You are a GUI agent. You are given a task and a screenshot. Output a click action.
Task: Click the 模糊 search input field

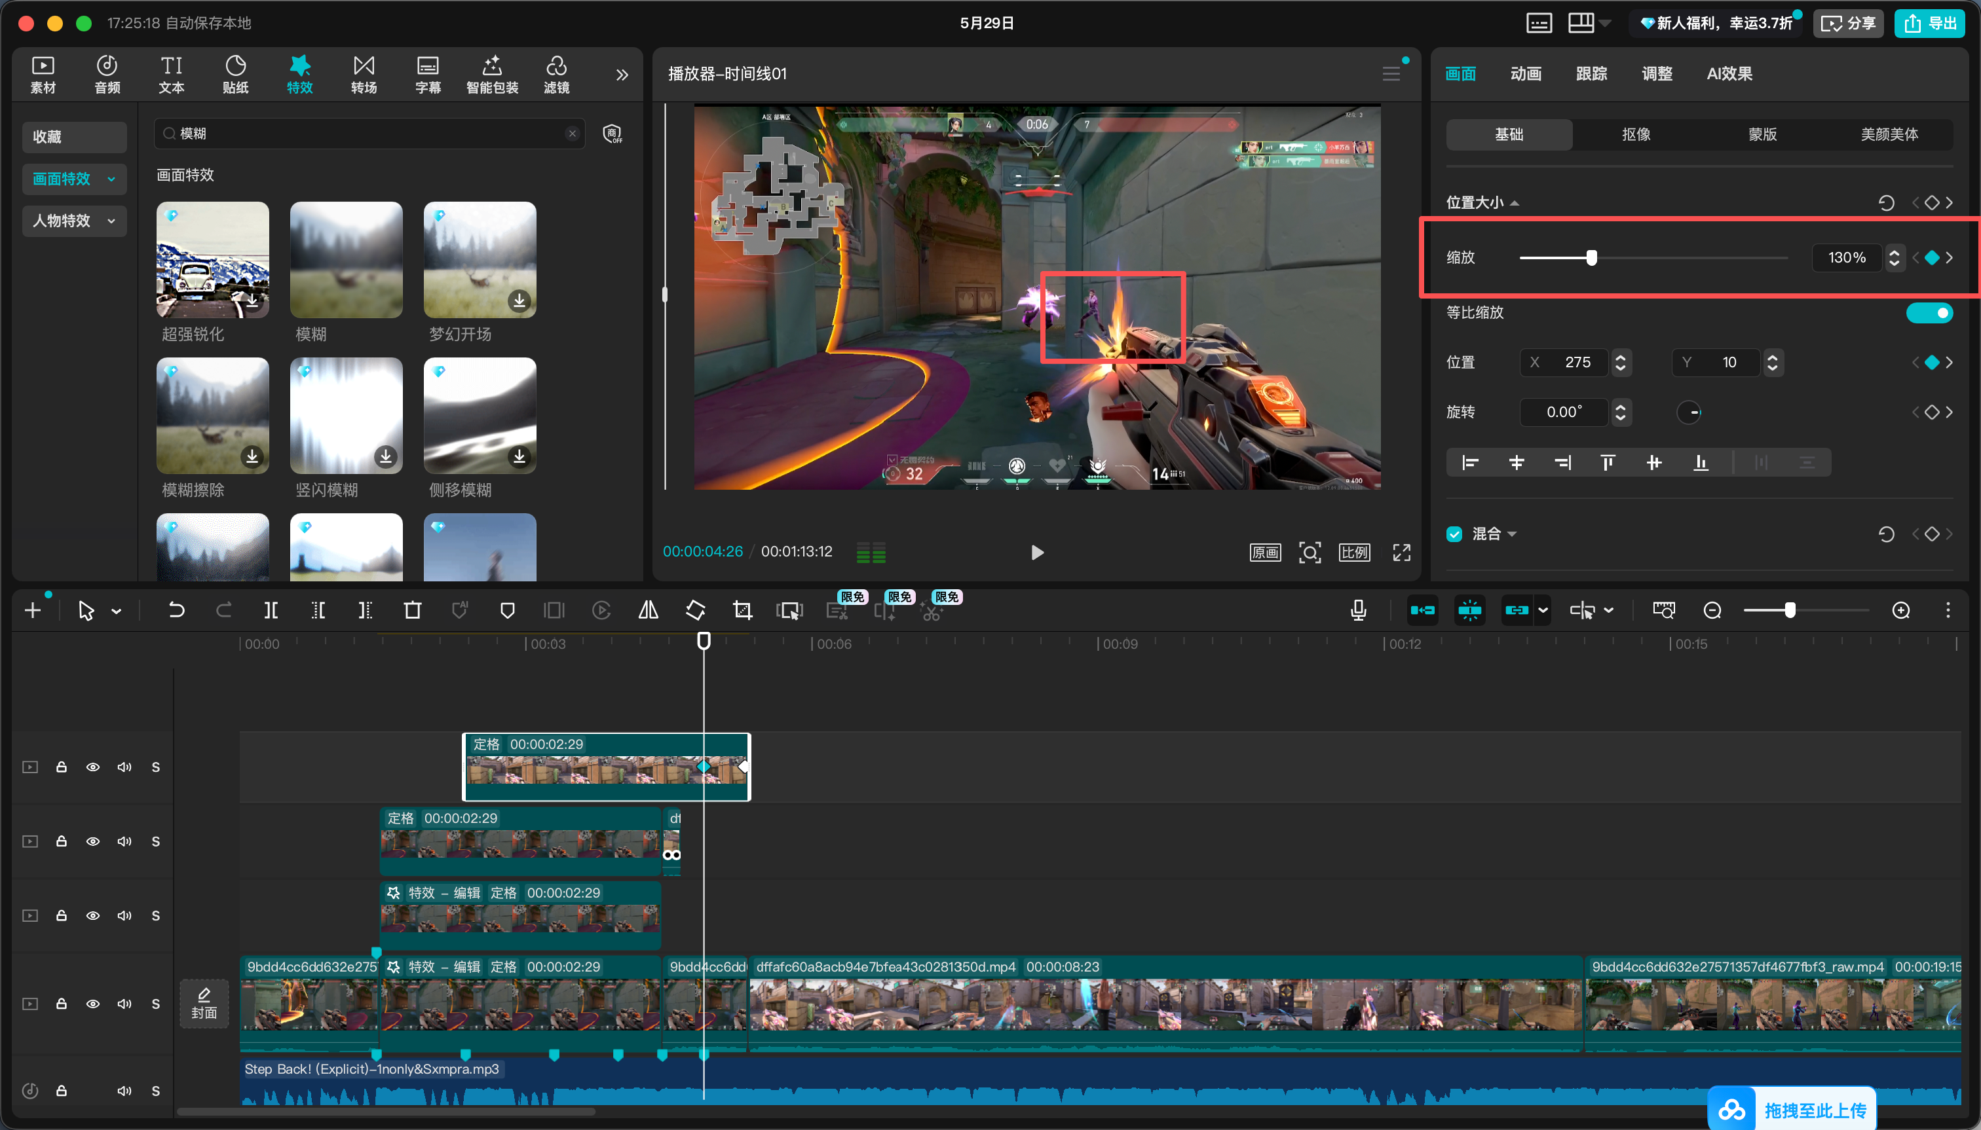click(369, 134)
